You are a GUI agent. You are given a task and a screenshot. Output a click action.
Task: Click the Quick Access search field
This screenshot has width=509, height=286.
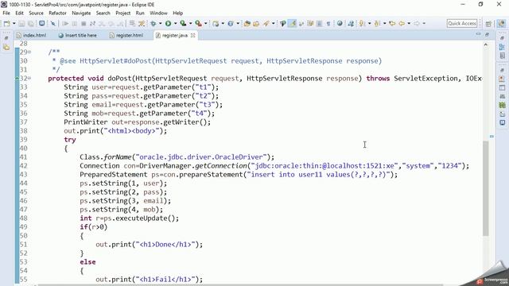point(462,23)
